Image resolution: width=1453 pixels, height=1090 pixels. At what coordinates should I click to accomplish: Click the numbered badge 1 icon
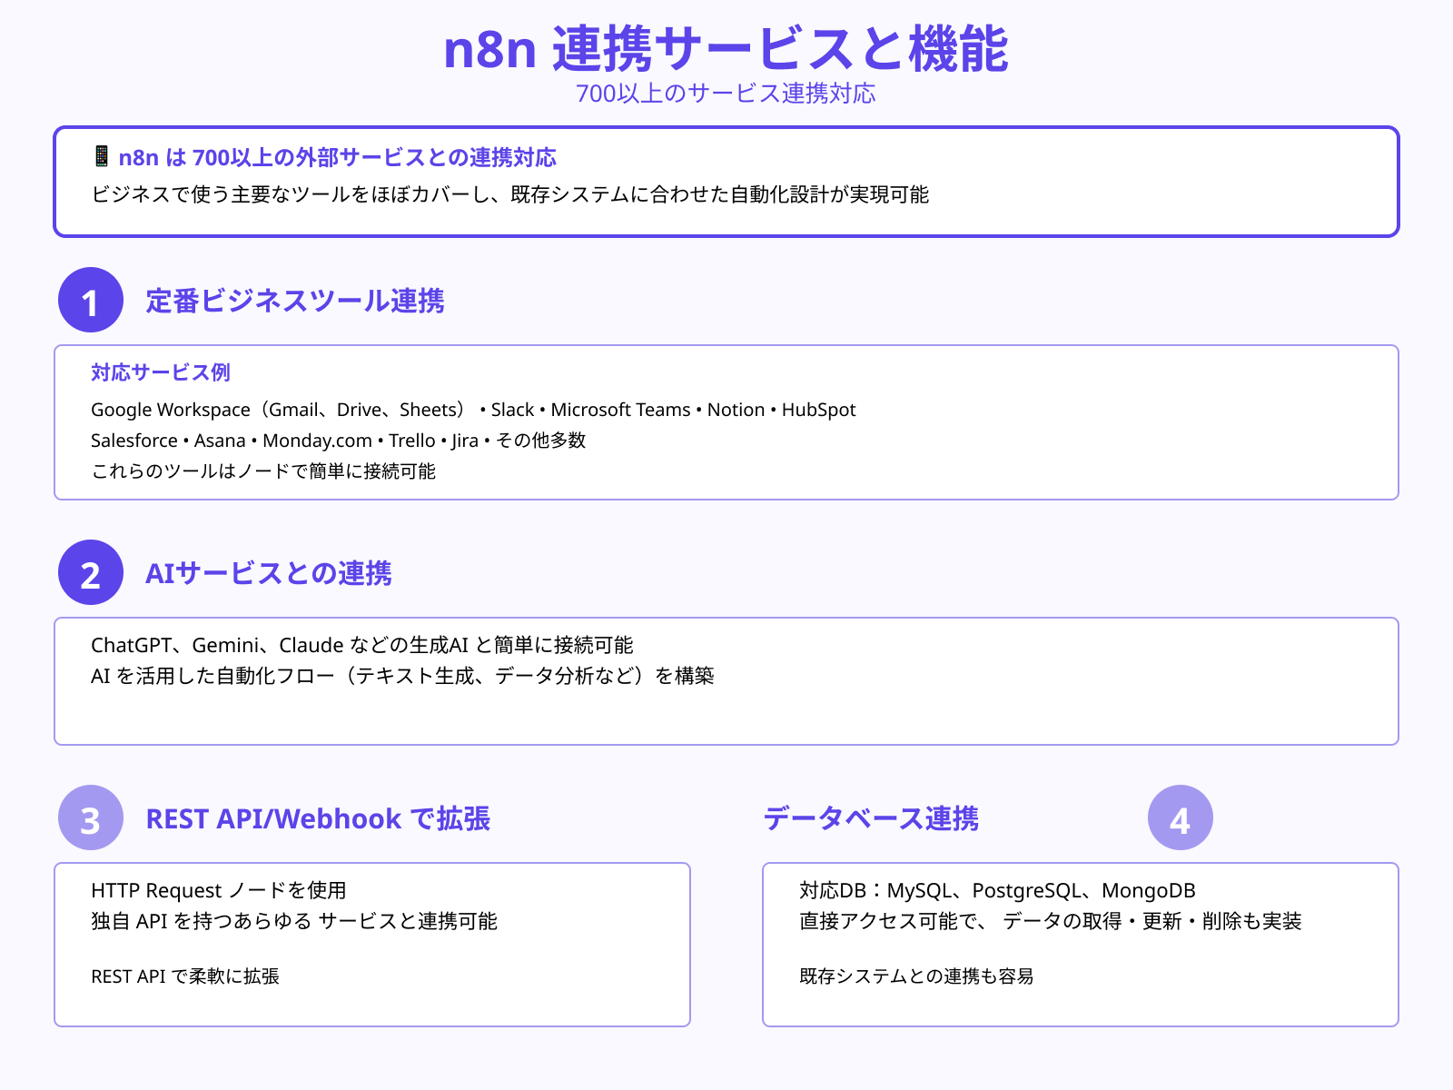pyautogui.click(x=90, y=301)
